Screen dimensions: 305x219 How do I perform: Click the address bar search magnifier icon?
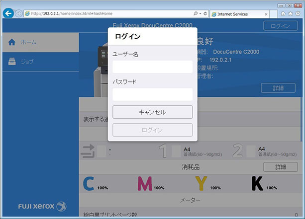tap(195, 14)
